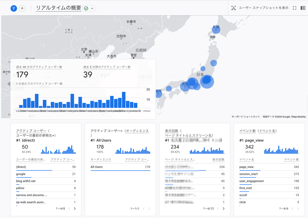The width and height of the screenshot is (308, 218).
Task: Click next page arrow in audience card (1~1/1)
Action: click(149, 209)
